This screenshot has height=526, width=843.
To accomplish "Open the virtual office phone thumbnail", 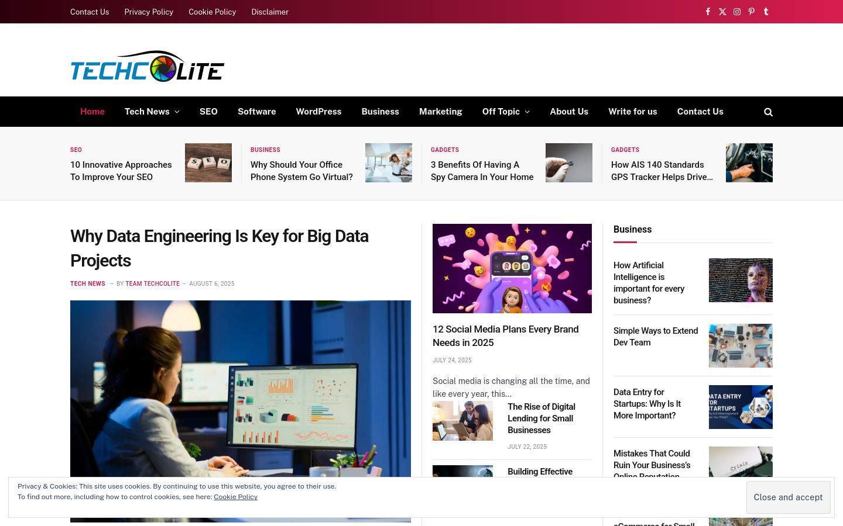I will coord(389,162).
